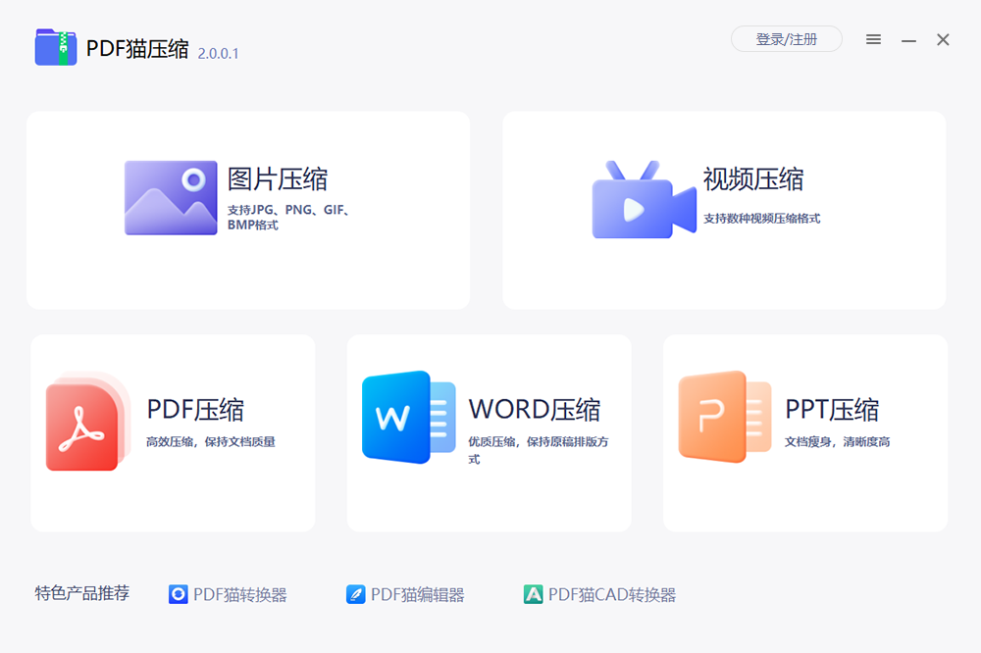
Task: Click the video camera compression icon
Action: 630,201
